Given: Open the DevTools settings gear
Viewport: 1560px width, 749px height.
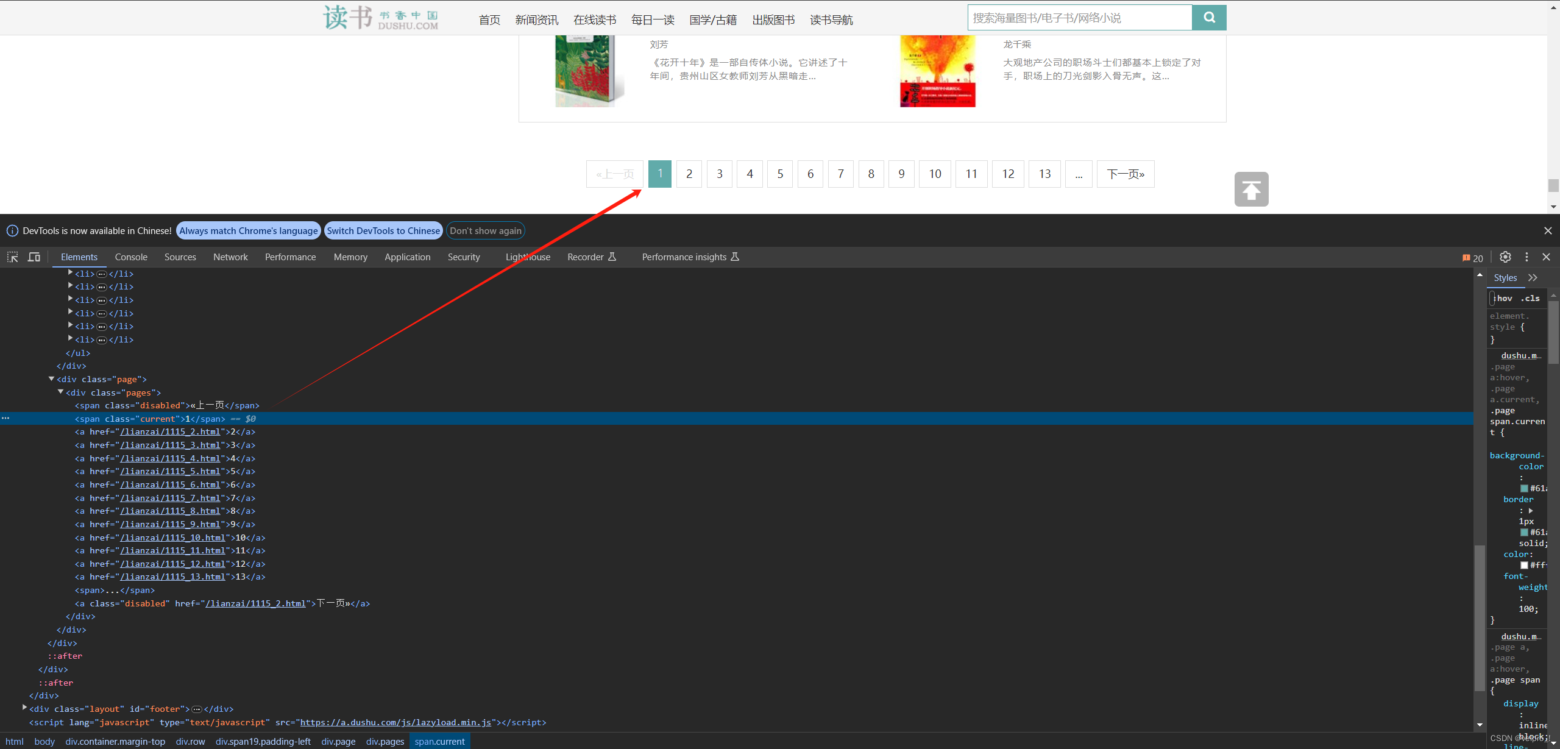Looking at the screenshot, I should [x=1505, y=257].
